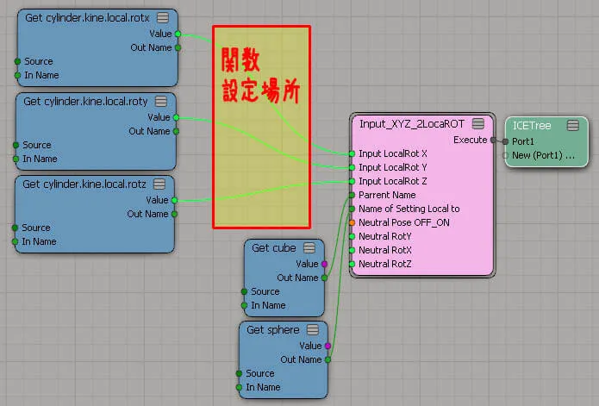
Task: Open menu icon on Get cylinder.kine.local.roty node
Action: coord(161,101)
